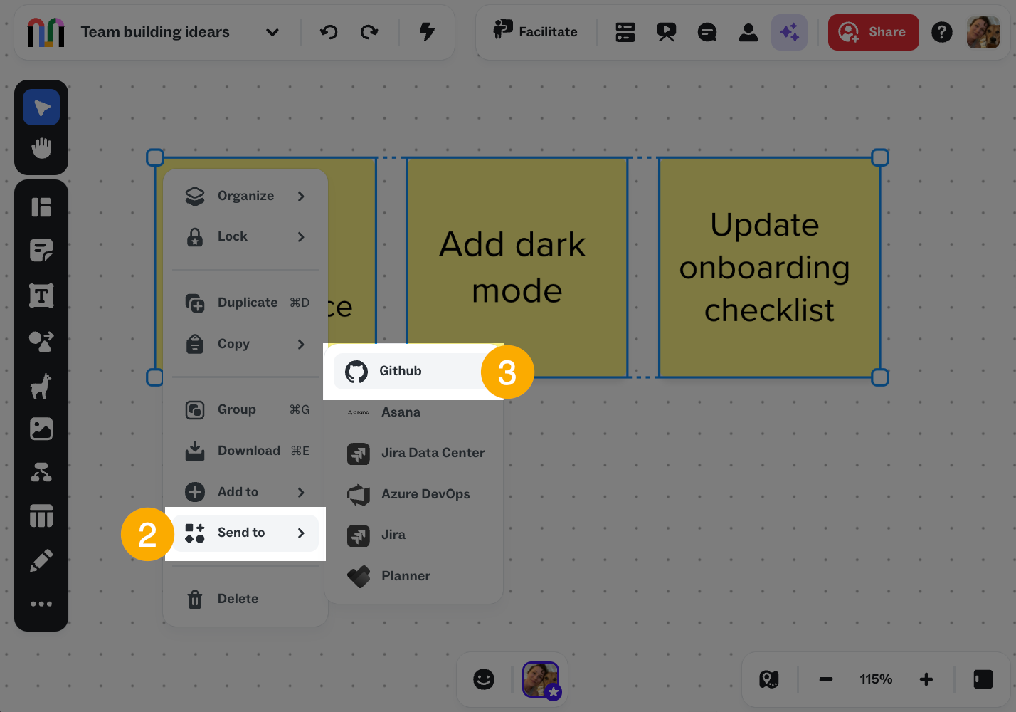
Task: Open the emoji reactions smiley
Action: pos(484,679)
